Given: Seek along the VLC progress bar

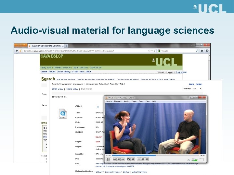Looking at the screenshot, I should tap(155, 156).
